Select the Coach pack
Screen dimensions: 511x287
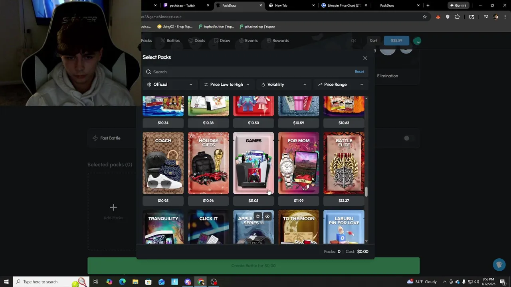[x=163, y=163]
